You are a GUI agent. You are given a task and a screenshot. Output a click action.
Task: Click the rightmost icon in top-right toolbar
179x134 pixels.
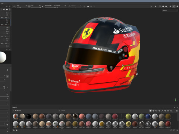[x=178, y=6]
